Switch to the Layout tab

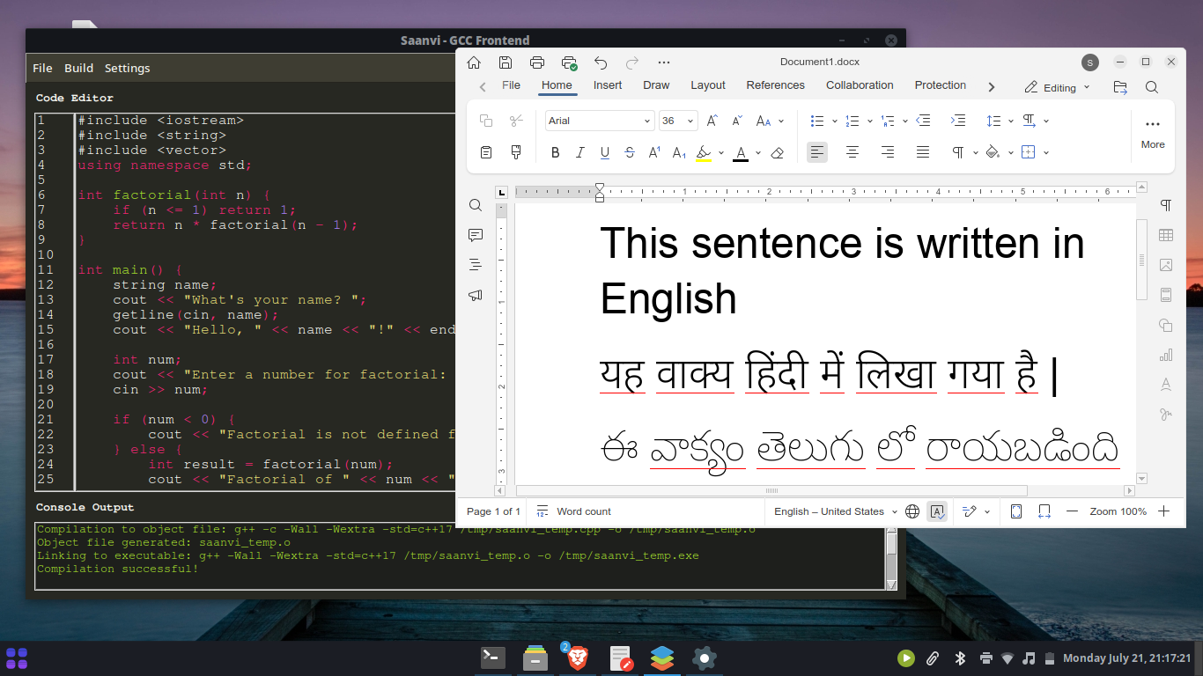708,85
